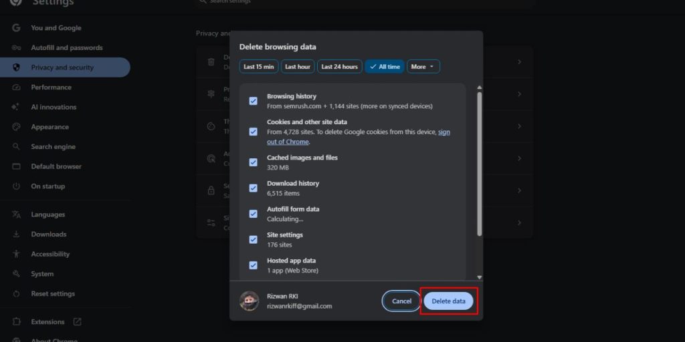Click the Delete browsing data dialog title
Screen dimensions: 685x342
278,47
